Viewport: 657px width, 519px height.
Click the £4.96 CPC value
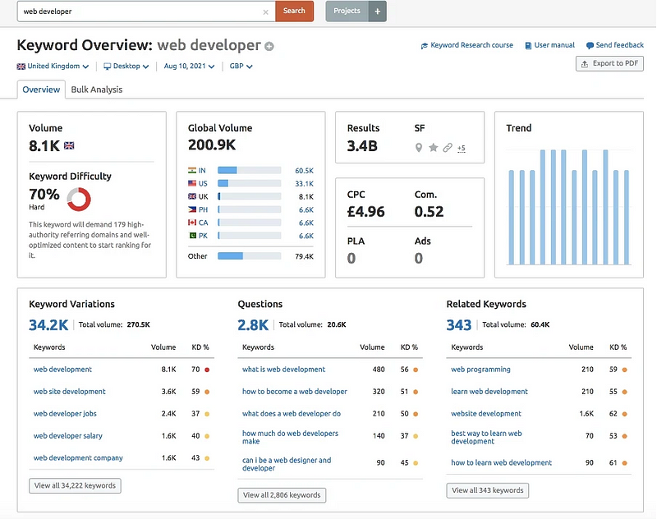tap(365, 212)
